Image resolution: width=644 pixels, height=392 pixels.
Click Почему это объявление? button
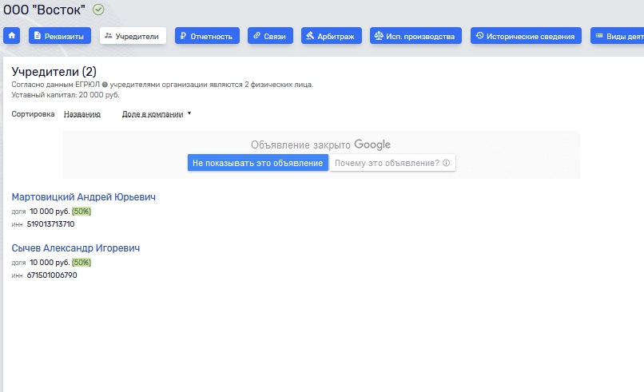coord(392,163)
